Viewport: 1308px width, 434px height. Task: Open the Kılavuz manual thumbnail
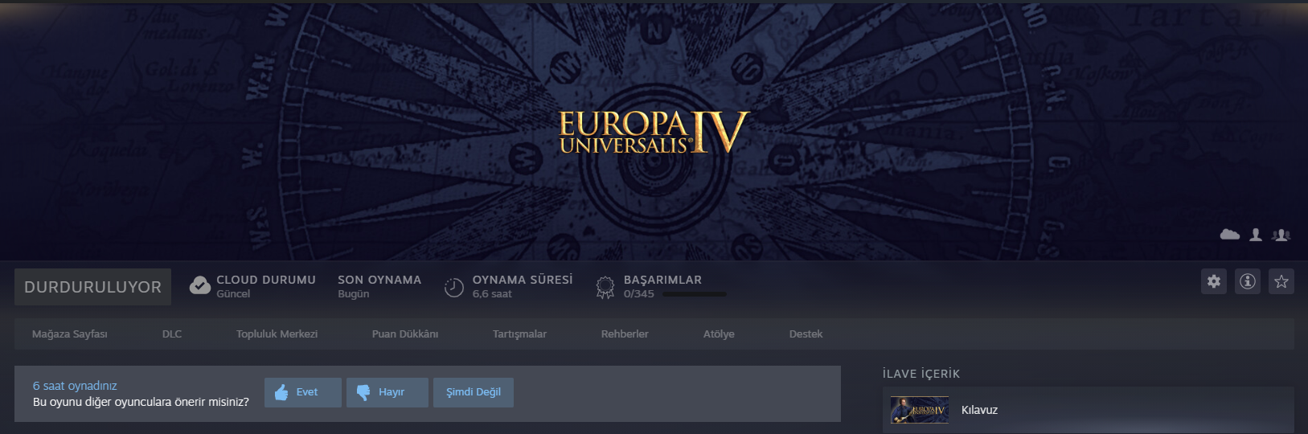coord(920,410)
